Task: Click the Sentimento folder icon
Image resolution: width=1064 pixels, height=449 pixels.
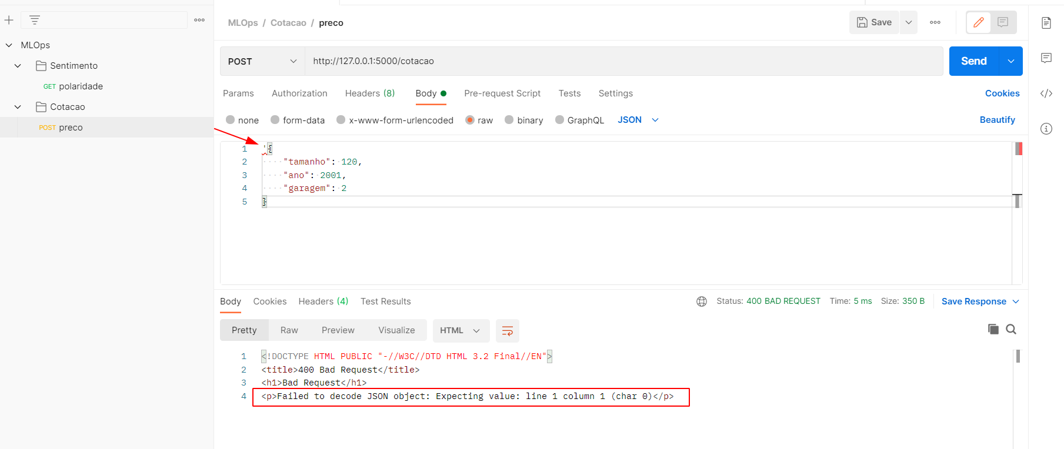Action: (41, 66)
